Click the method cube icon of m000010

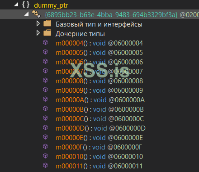(45, 156)
